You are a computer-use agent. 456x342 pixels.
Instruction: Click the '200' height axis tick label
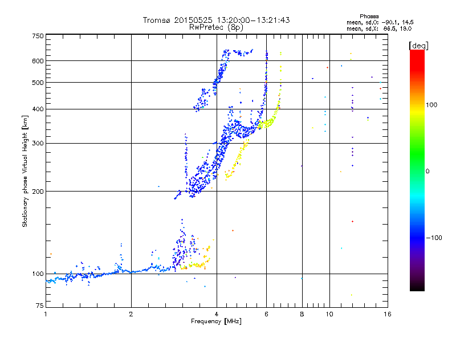(38, 192)
